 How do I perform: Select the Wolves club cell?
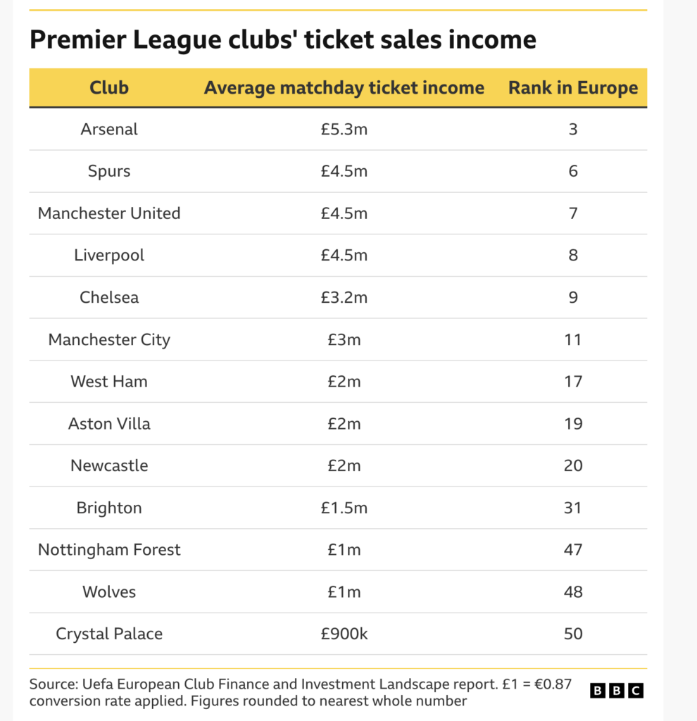pos(109,591)
